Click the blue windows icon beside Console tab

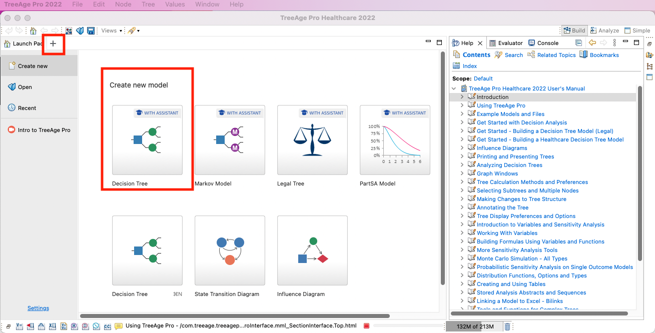point(578,43)
